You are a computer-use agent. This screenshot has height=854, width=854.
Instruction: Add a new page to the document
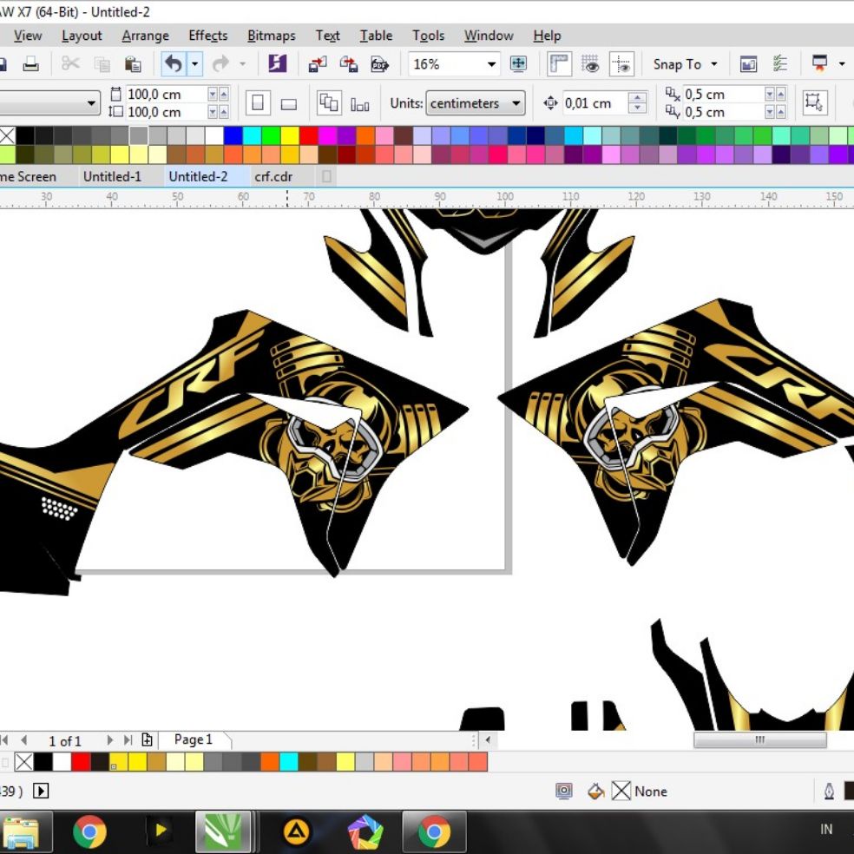(x=146, y=740)
